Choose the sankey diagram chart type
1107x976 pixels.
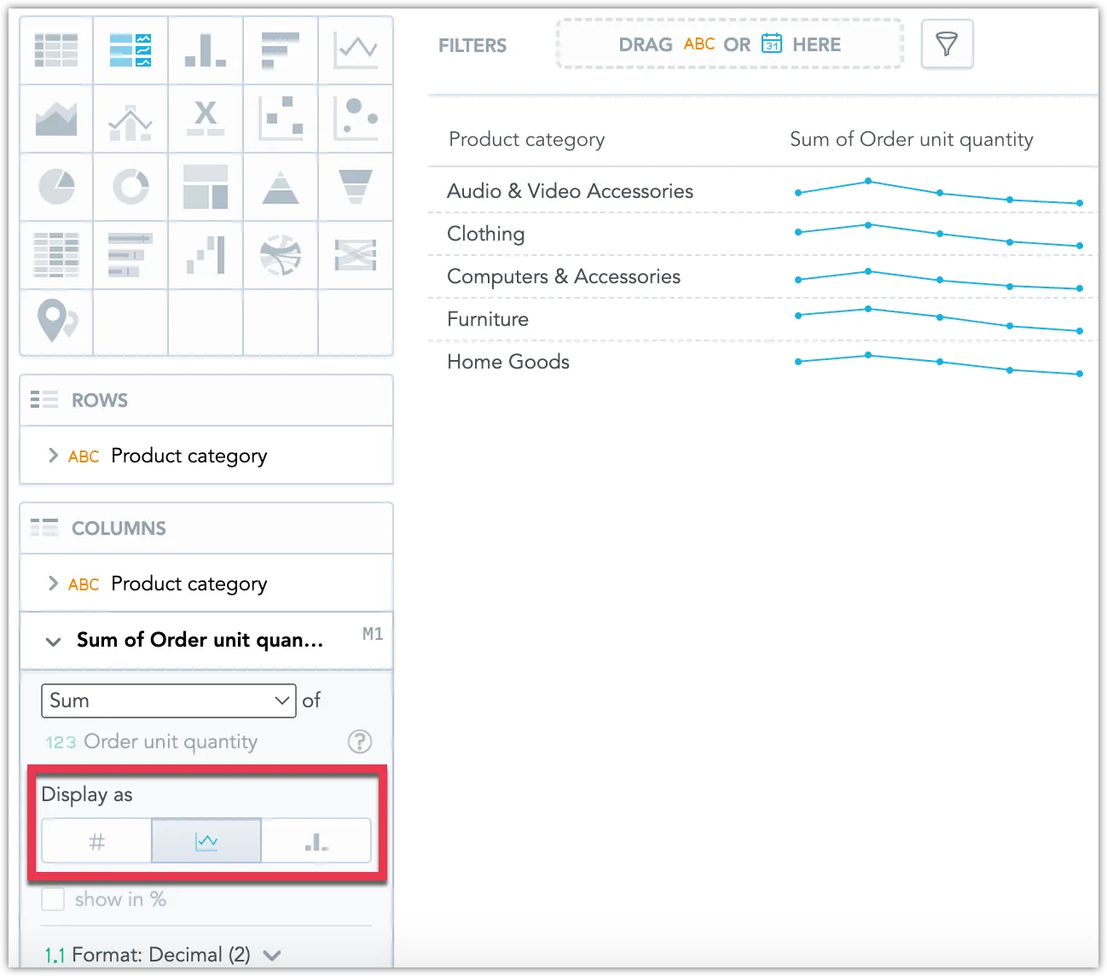pos(356,254)
